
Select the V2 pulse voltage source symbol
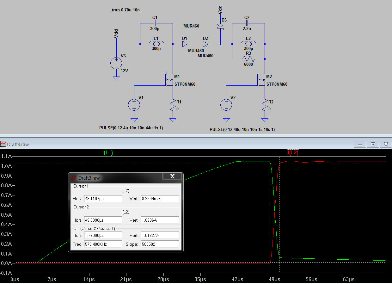tap(226, 105)
